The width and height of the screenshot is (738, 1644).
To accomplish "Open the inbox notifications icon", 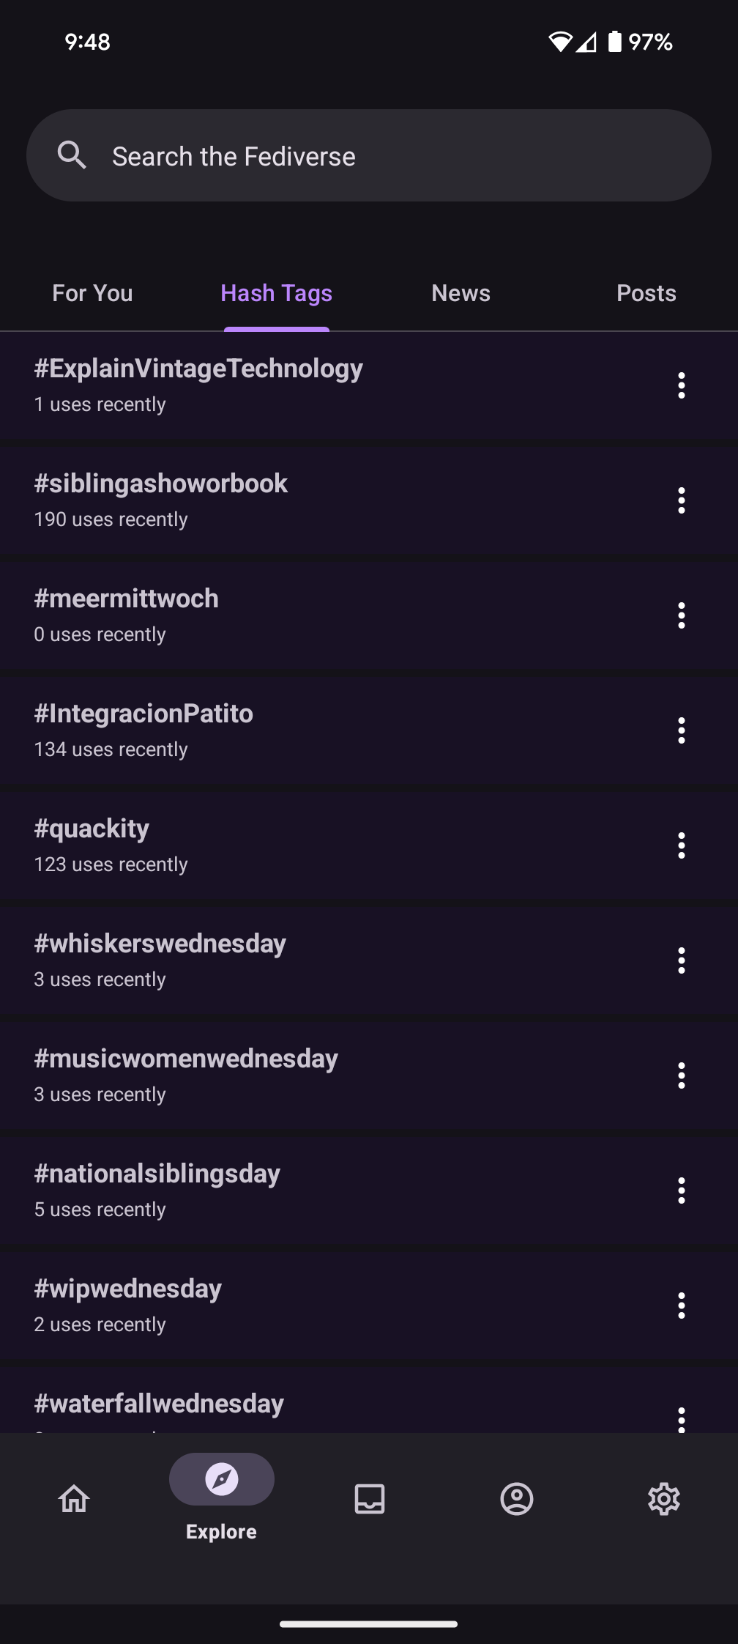I will [x=370, y=1499].
